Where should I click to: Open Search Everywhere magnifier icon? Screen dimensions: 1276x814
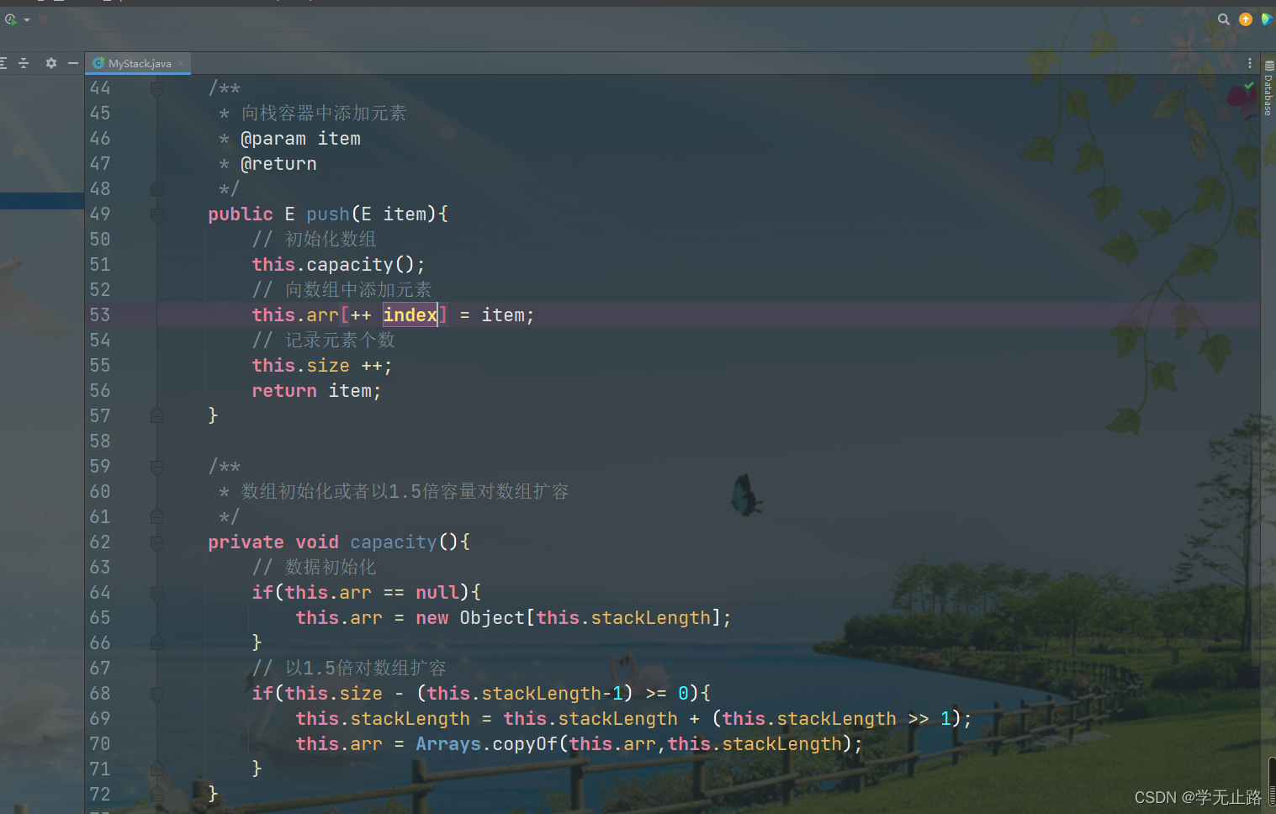pos(1224,19)
